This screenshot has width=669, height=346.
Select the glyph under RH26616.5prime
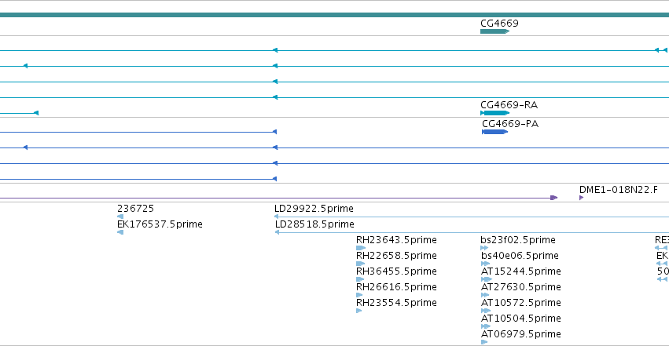359,295
